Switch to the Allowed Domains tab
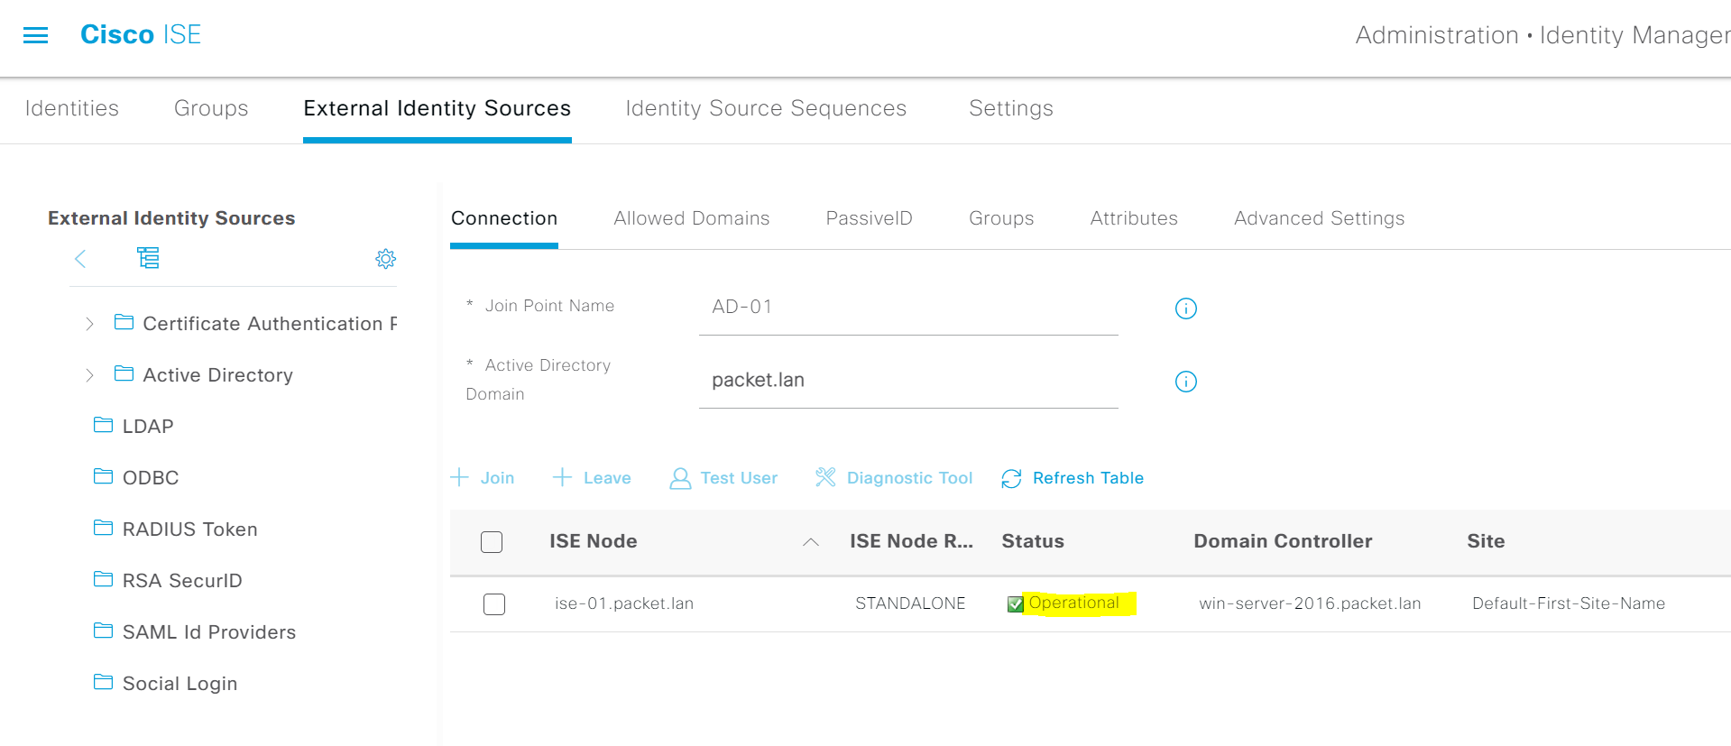 691,218
